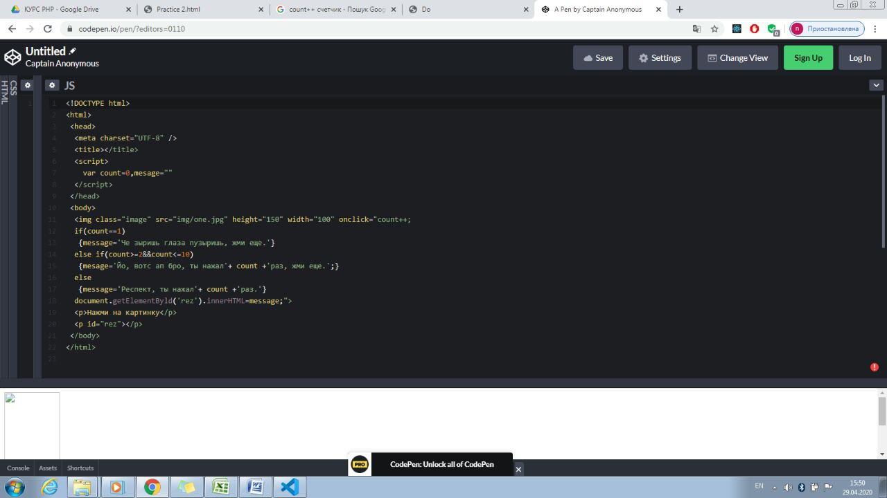
Task: Go forward in browser history
Action: [x=30, y=28]
